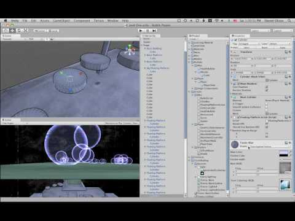Toggle Floating Platform script enabled checkbox
This screenshot has height=221, width=295.
coord(238,117)
